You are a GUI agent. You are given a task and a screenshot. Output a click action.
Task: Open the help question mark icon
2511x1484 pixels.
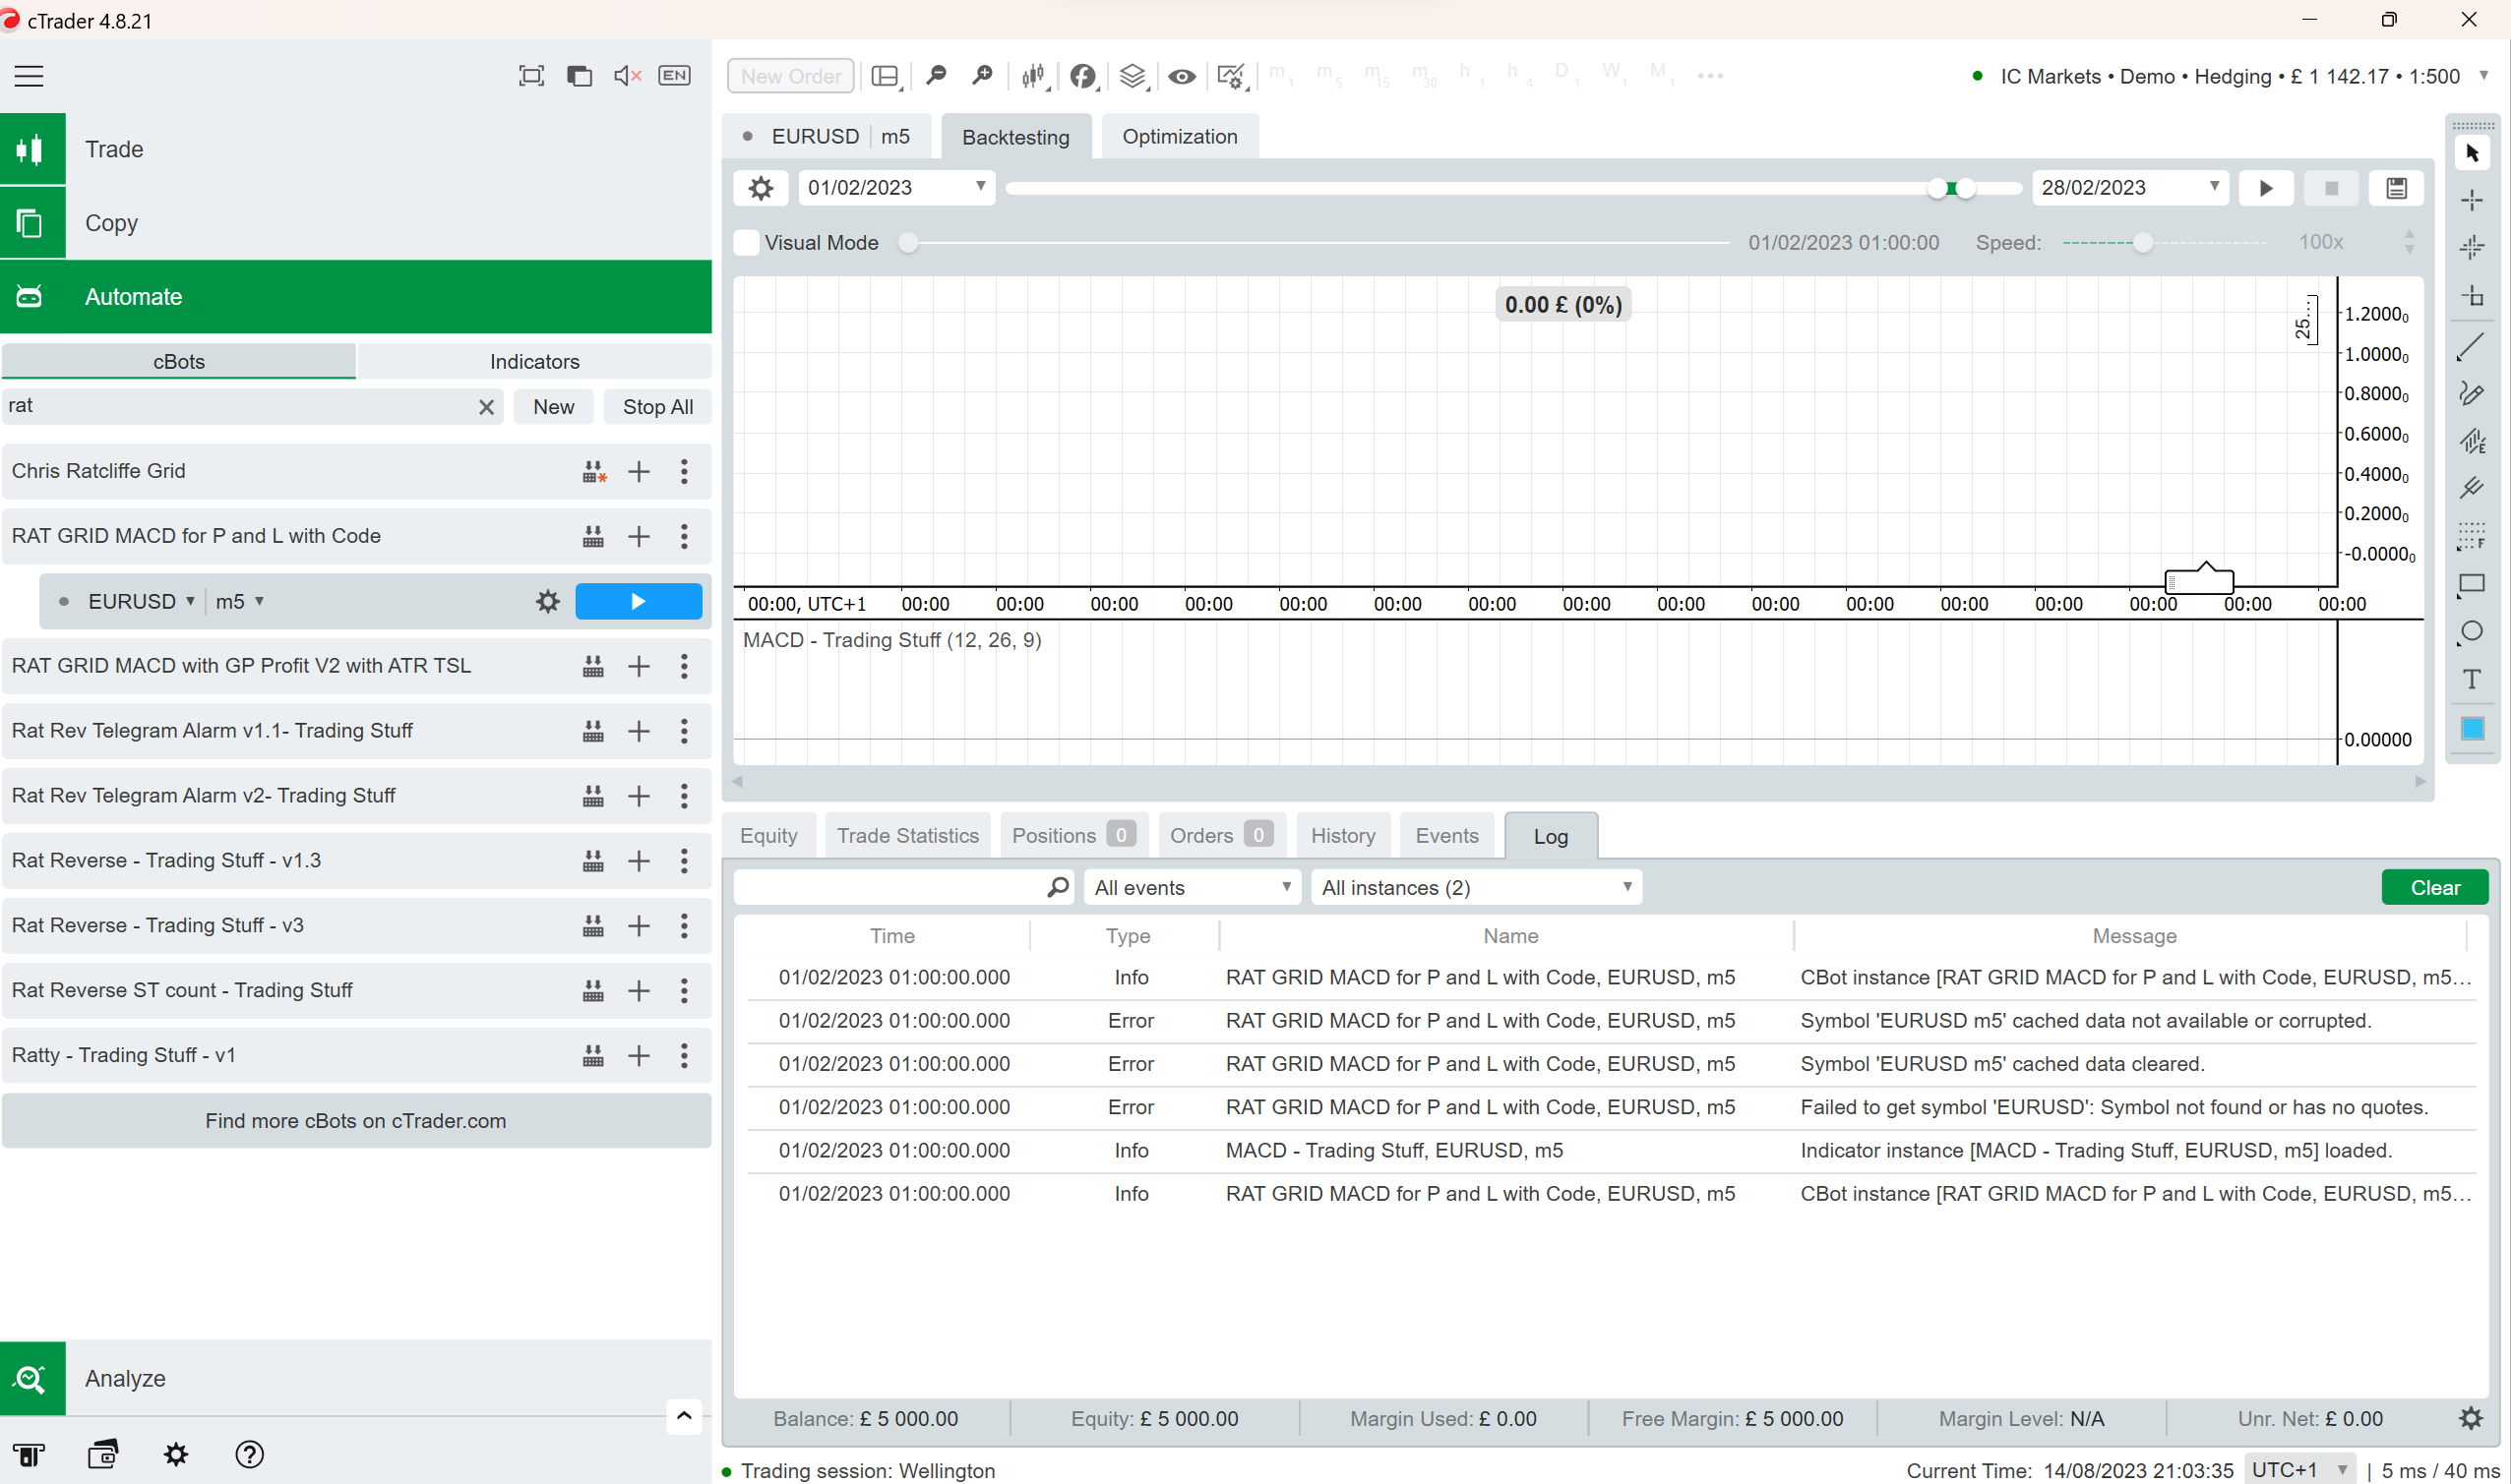coord(249,1454)
